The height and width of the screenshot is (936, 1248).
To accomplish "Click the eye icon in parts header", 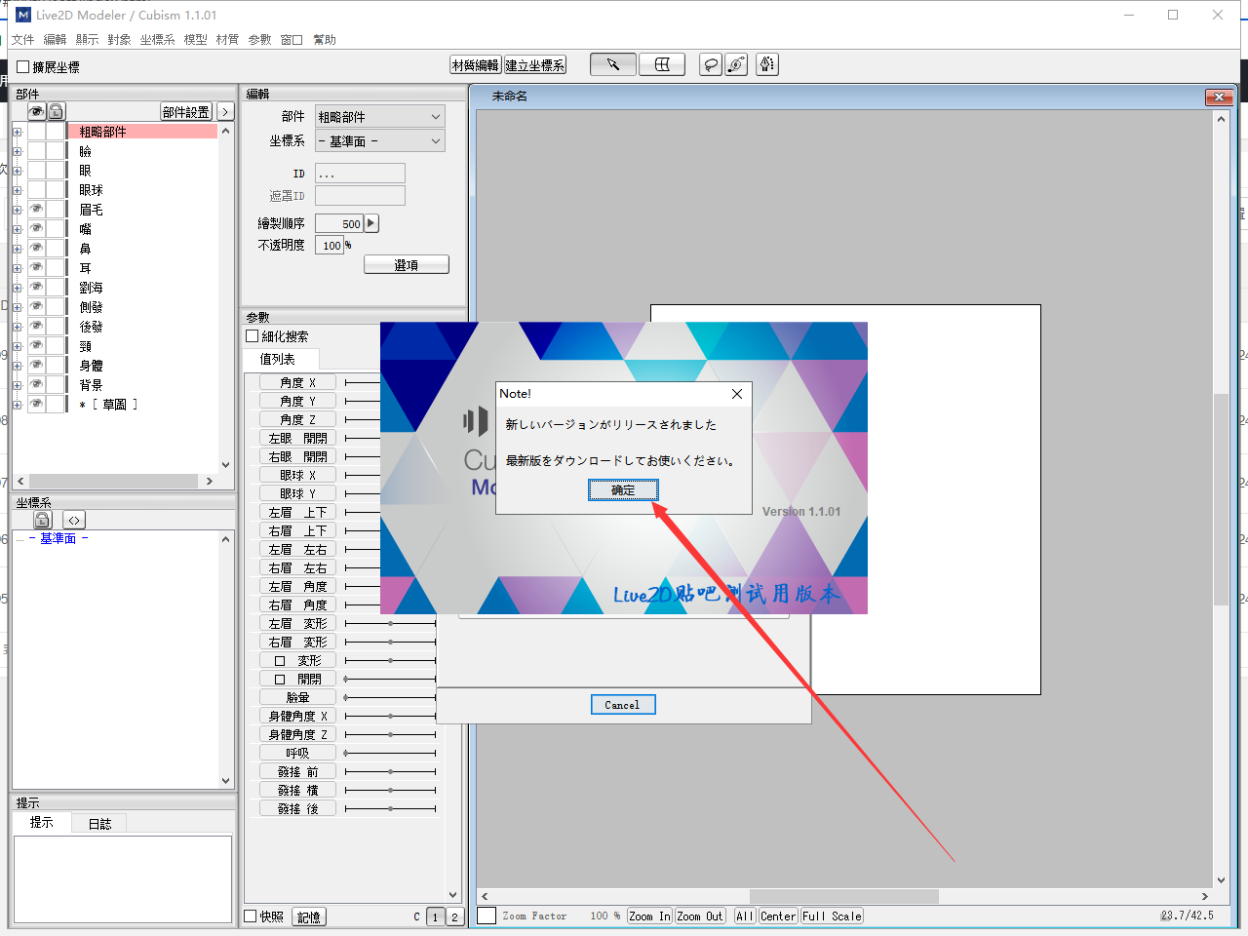I will (36, 111).
